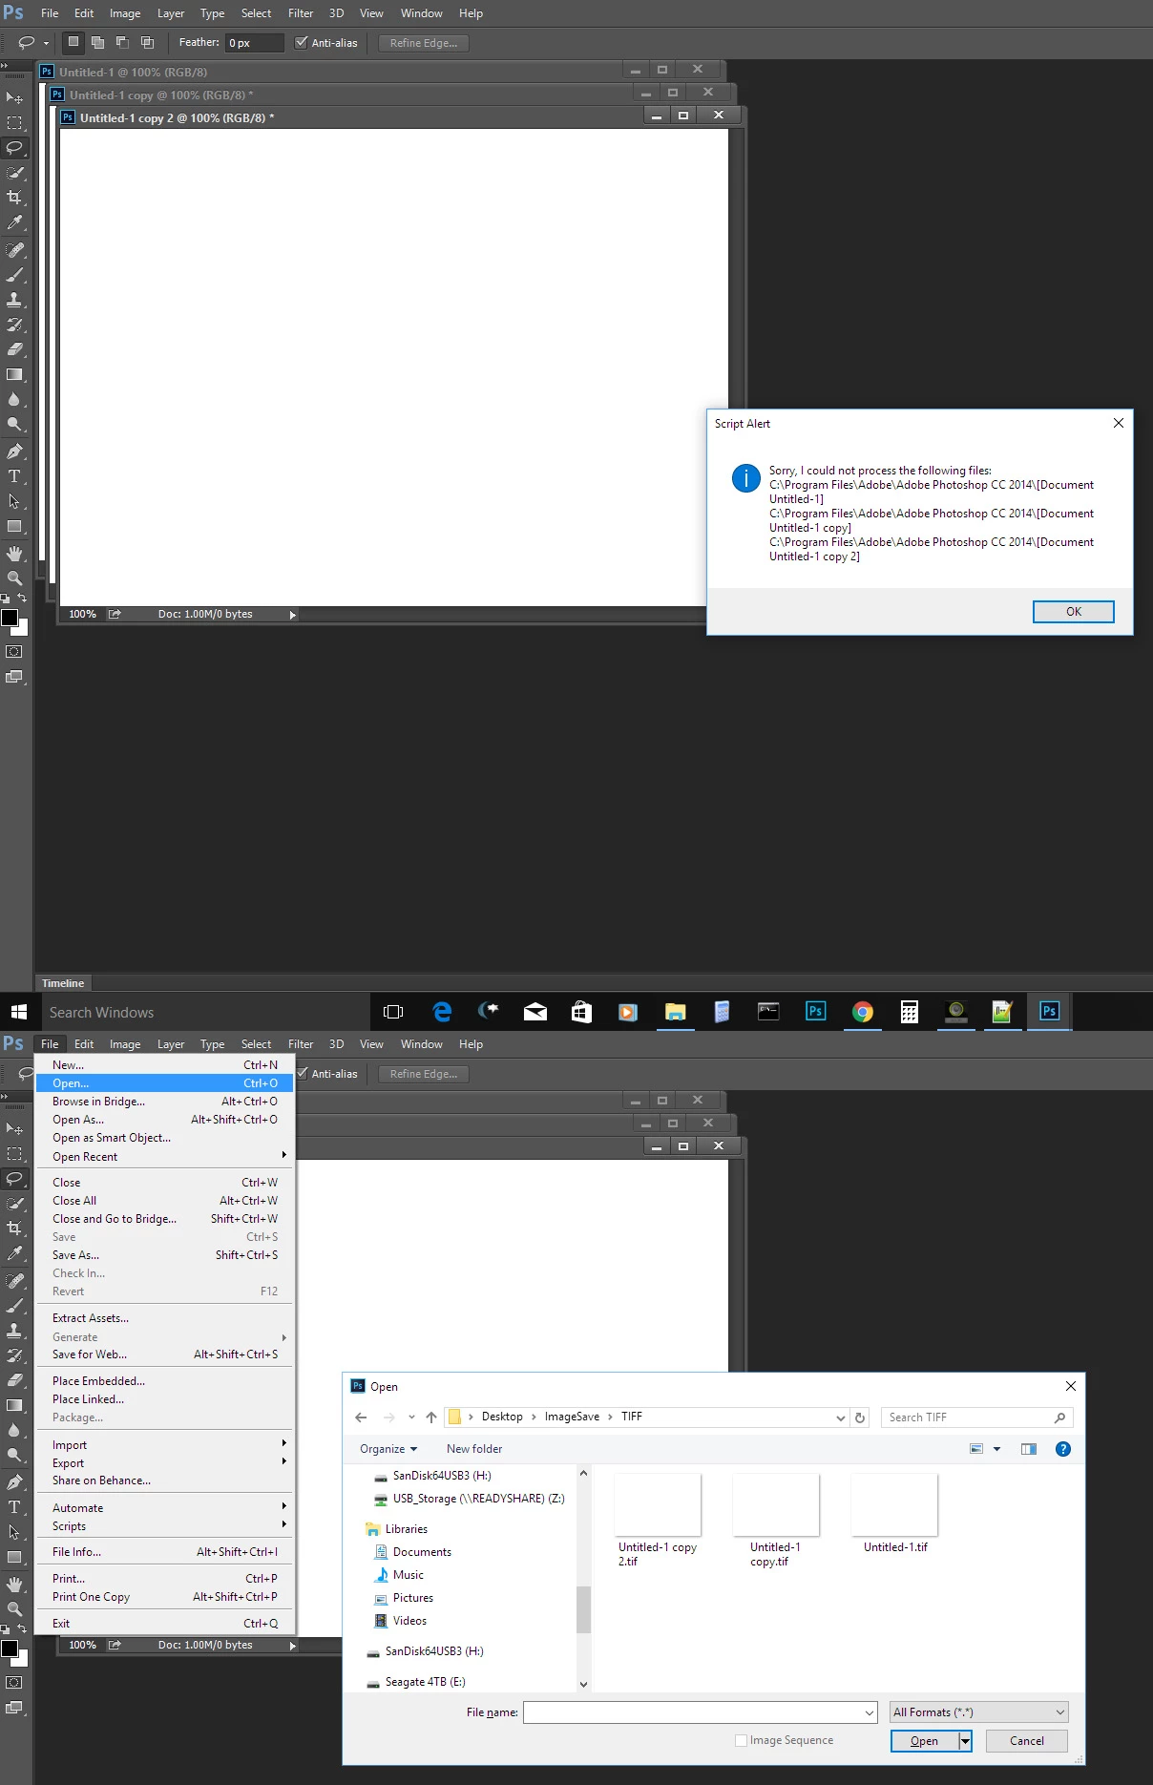Pick the Blur tool in the top toolbox

pos(14,399)
